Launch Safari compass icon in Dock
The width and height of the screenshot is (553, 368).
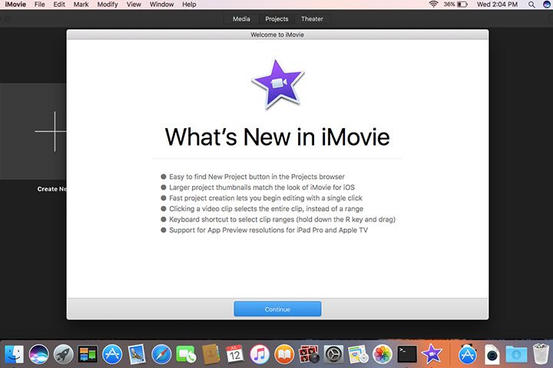click(x=161, y=354)
